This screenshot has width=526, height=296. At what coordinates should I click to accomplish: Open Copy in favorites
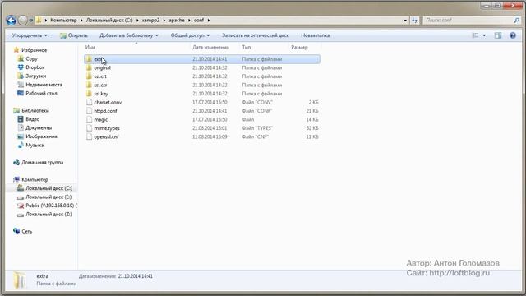point(31,58)
